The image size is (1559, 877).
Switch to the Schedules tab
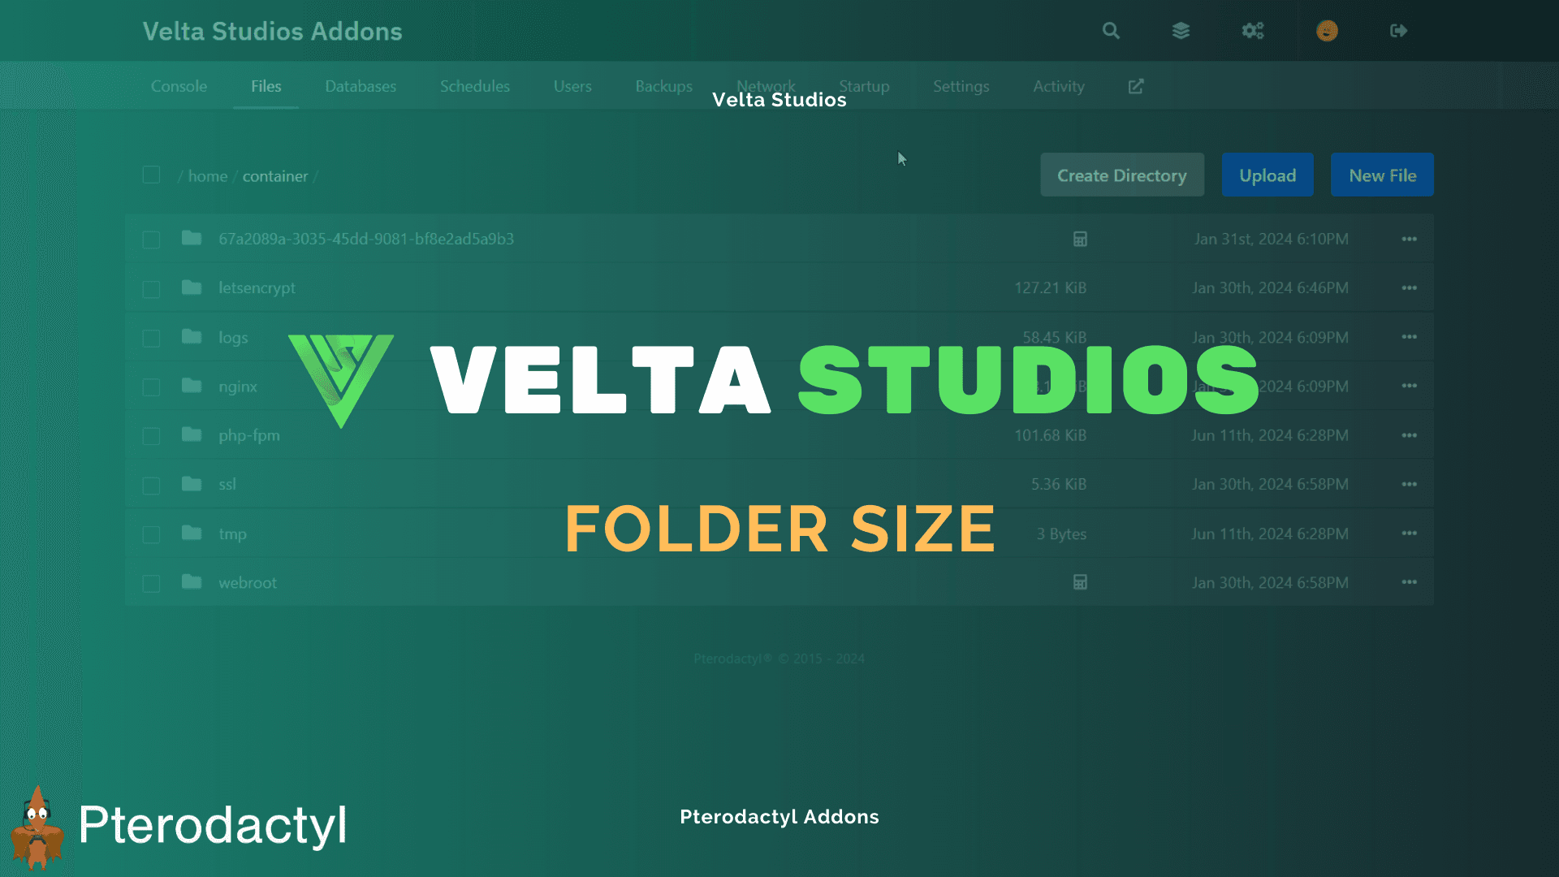click(474, 85)
